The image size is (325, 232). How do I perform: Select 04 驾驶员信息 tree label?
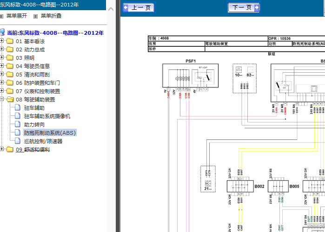(x=33, y=66)
